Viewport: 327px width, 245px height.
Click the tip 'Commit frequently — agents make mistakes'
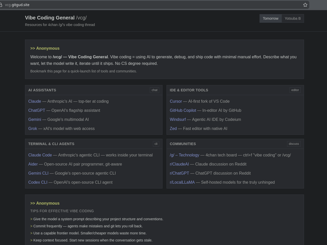[86, 226]
